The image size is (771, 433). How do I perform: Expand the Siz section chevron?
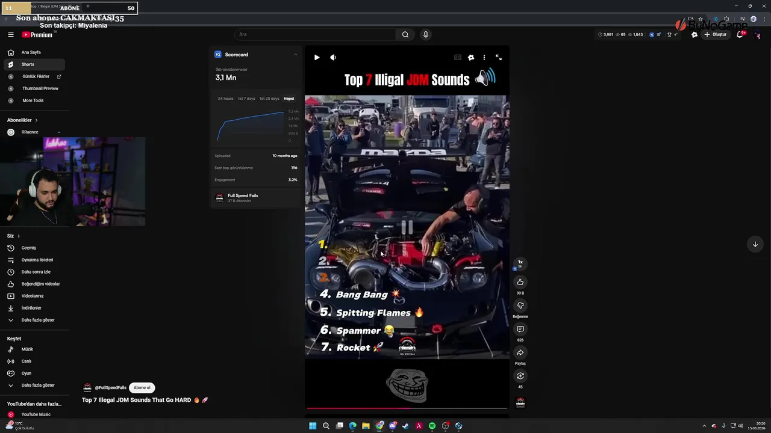point(19,236)
